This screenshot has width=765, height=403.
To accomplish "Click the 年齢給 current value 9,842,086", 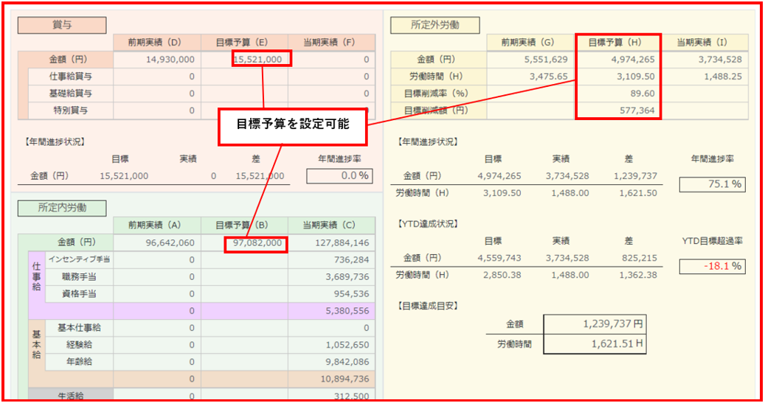I will tap(330, 362).
